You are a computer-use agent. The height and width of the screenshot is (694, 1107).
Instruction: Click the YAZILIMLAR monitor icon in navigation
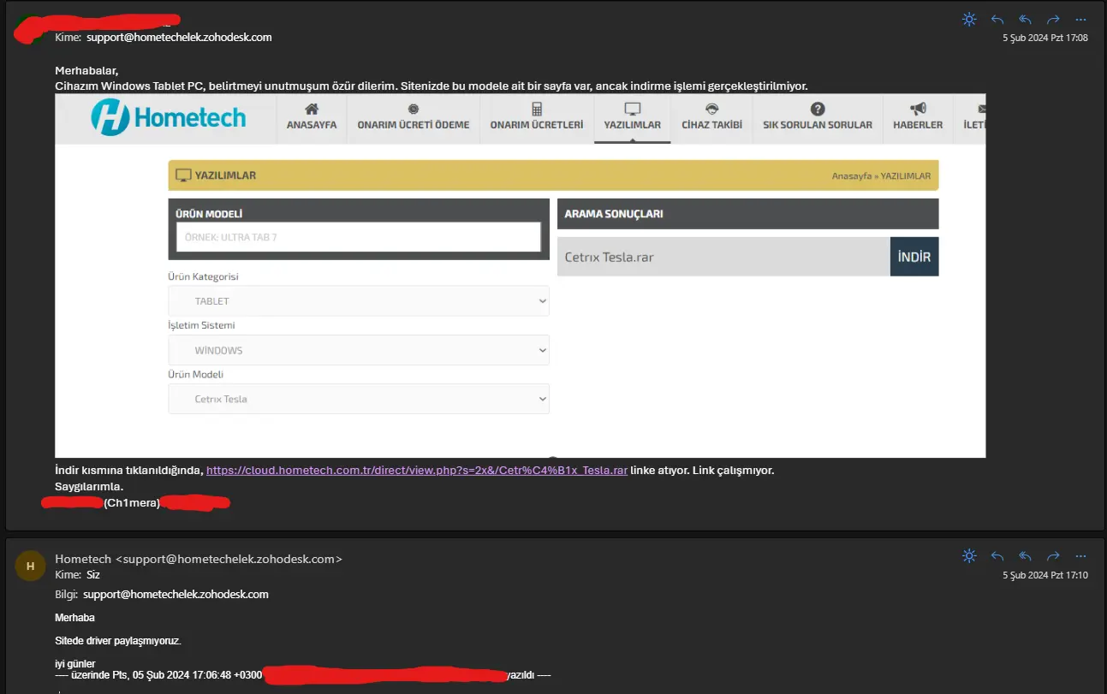[x=633, y=109]
